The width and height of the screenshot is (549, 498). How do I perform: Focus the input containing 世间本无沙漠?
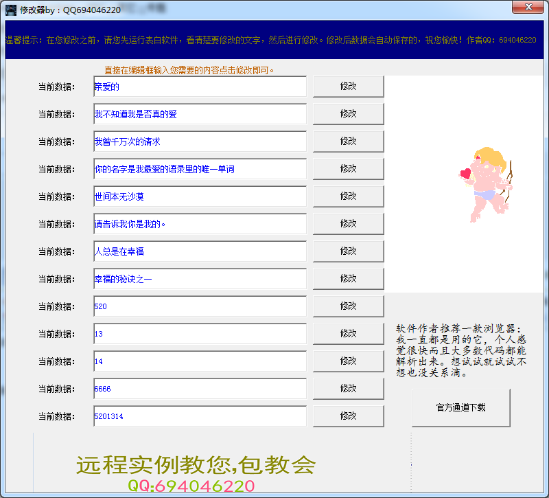(200, 196)
